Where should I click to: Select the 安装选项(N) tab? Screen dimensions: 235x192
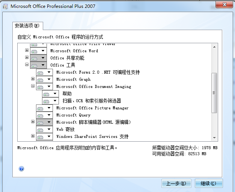pyautogui.click(x=27, y=26)
